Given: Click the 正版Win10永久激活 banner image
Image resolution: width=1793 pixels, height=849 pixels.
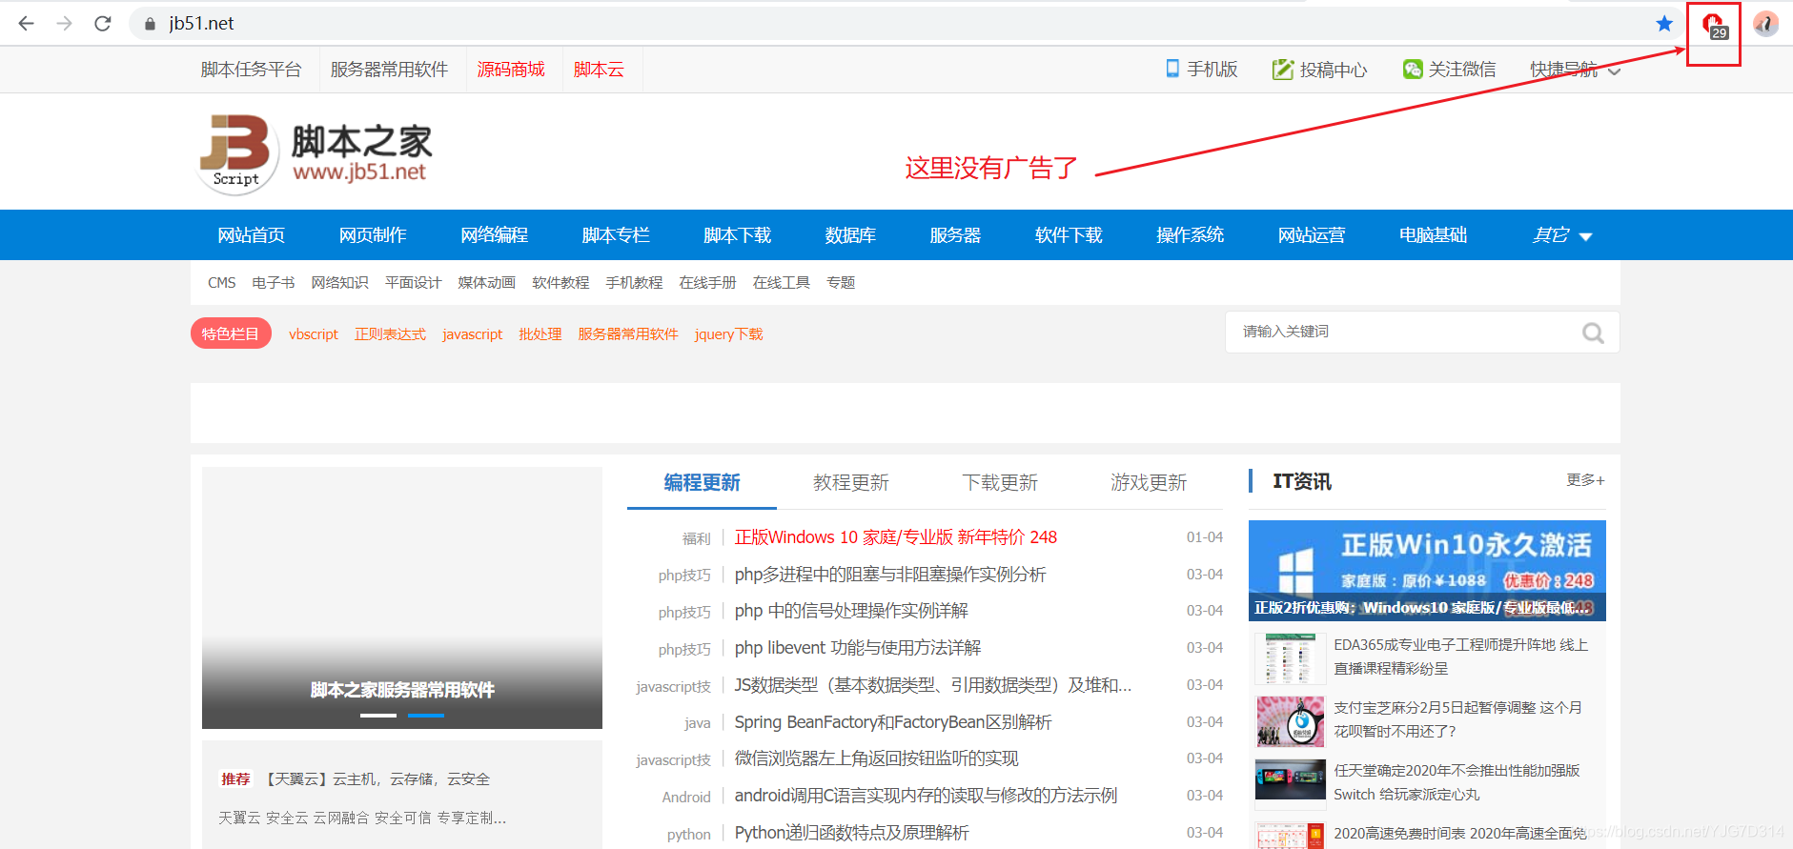Looking at the screenshot, I should [1427, 570].
